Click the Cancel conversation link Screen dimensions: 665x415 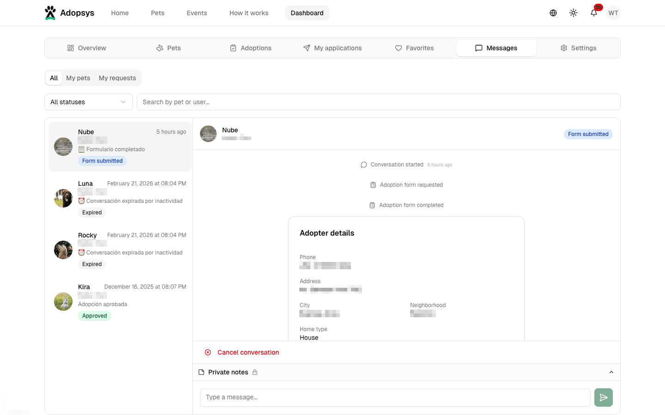tap(248, 352)
